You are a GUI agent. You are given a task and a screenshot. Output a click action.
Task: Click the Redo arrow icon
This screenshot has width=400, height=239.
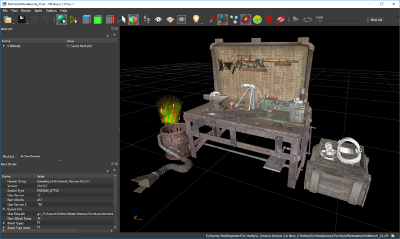[x=46, y=19]
